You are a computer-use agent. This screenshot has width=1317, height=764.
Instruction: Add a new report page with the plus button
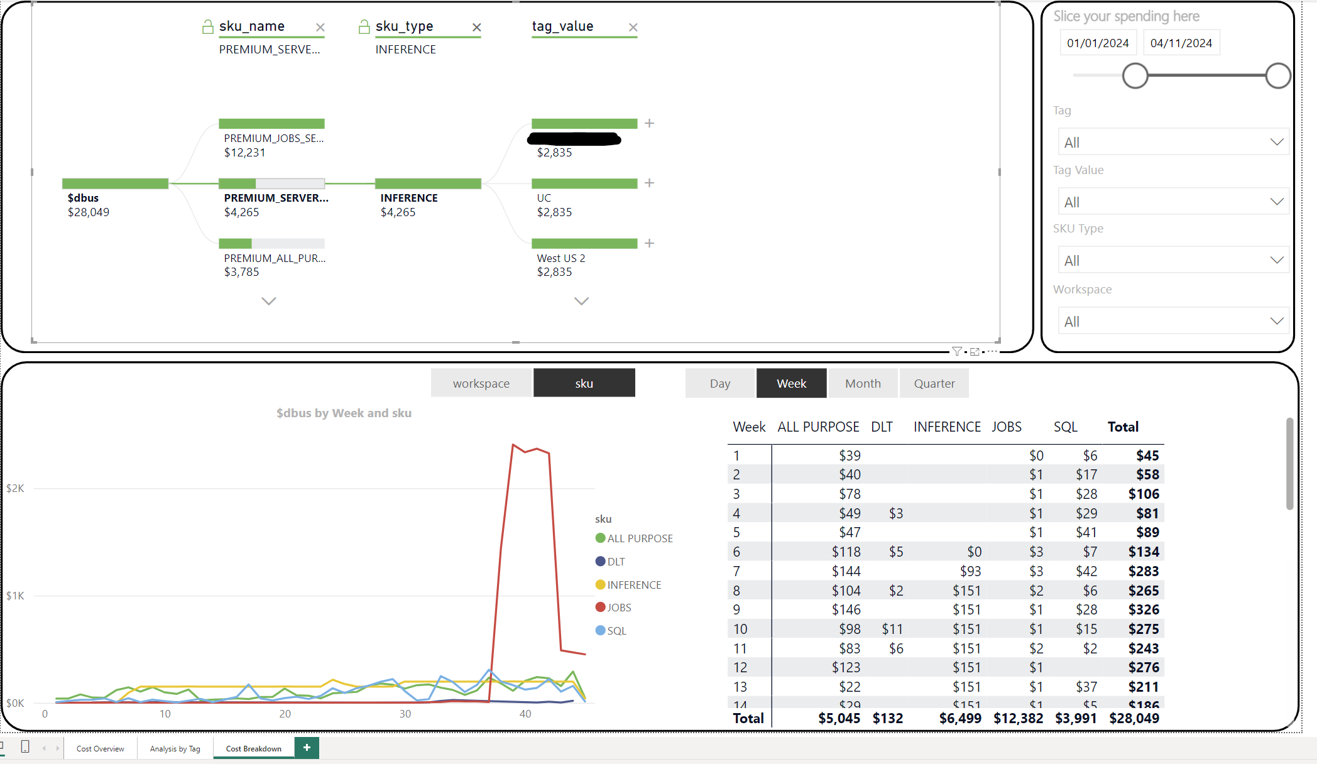(306, 748)
